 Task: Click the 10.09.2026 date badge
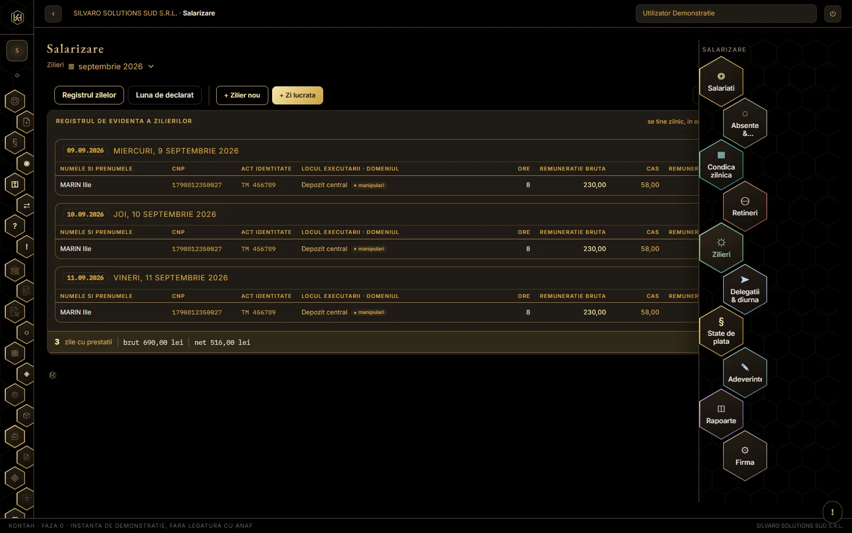pos(85,214)
